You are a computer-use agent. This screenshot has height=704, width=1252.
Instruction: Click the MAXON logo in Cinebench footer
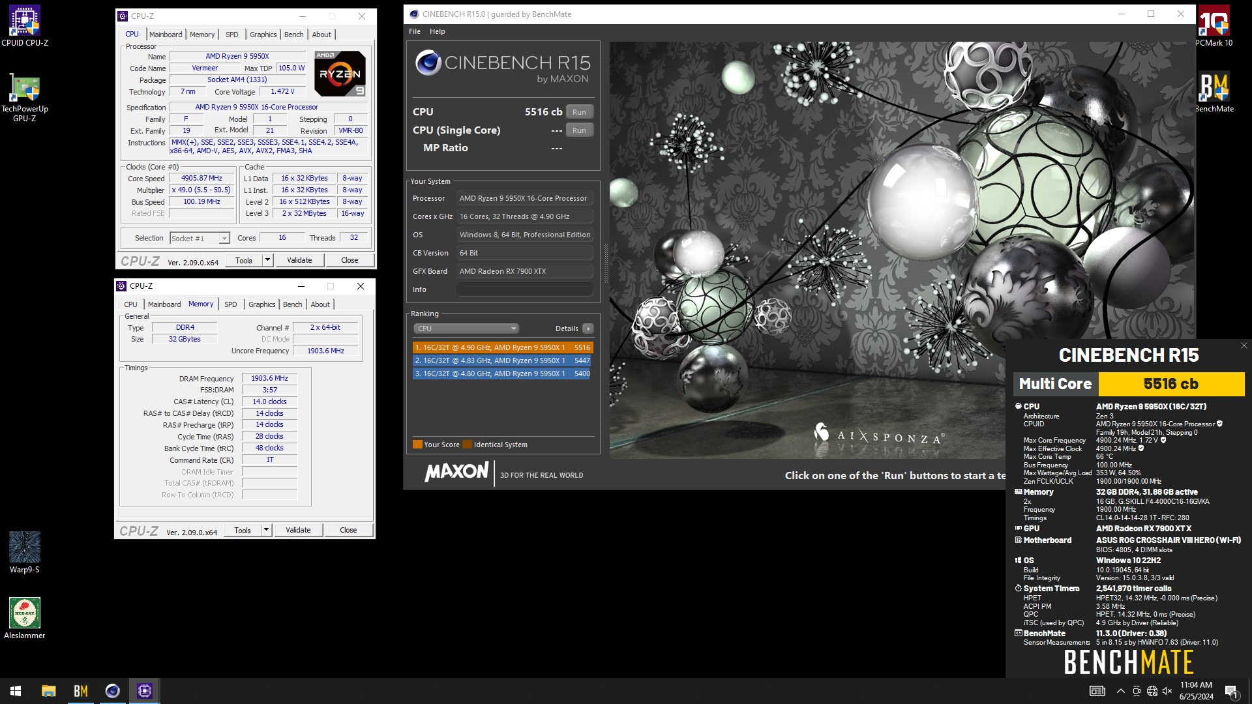point(456,472)
